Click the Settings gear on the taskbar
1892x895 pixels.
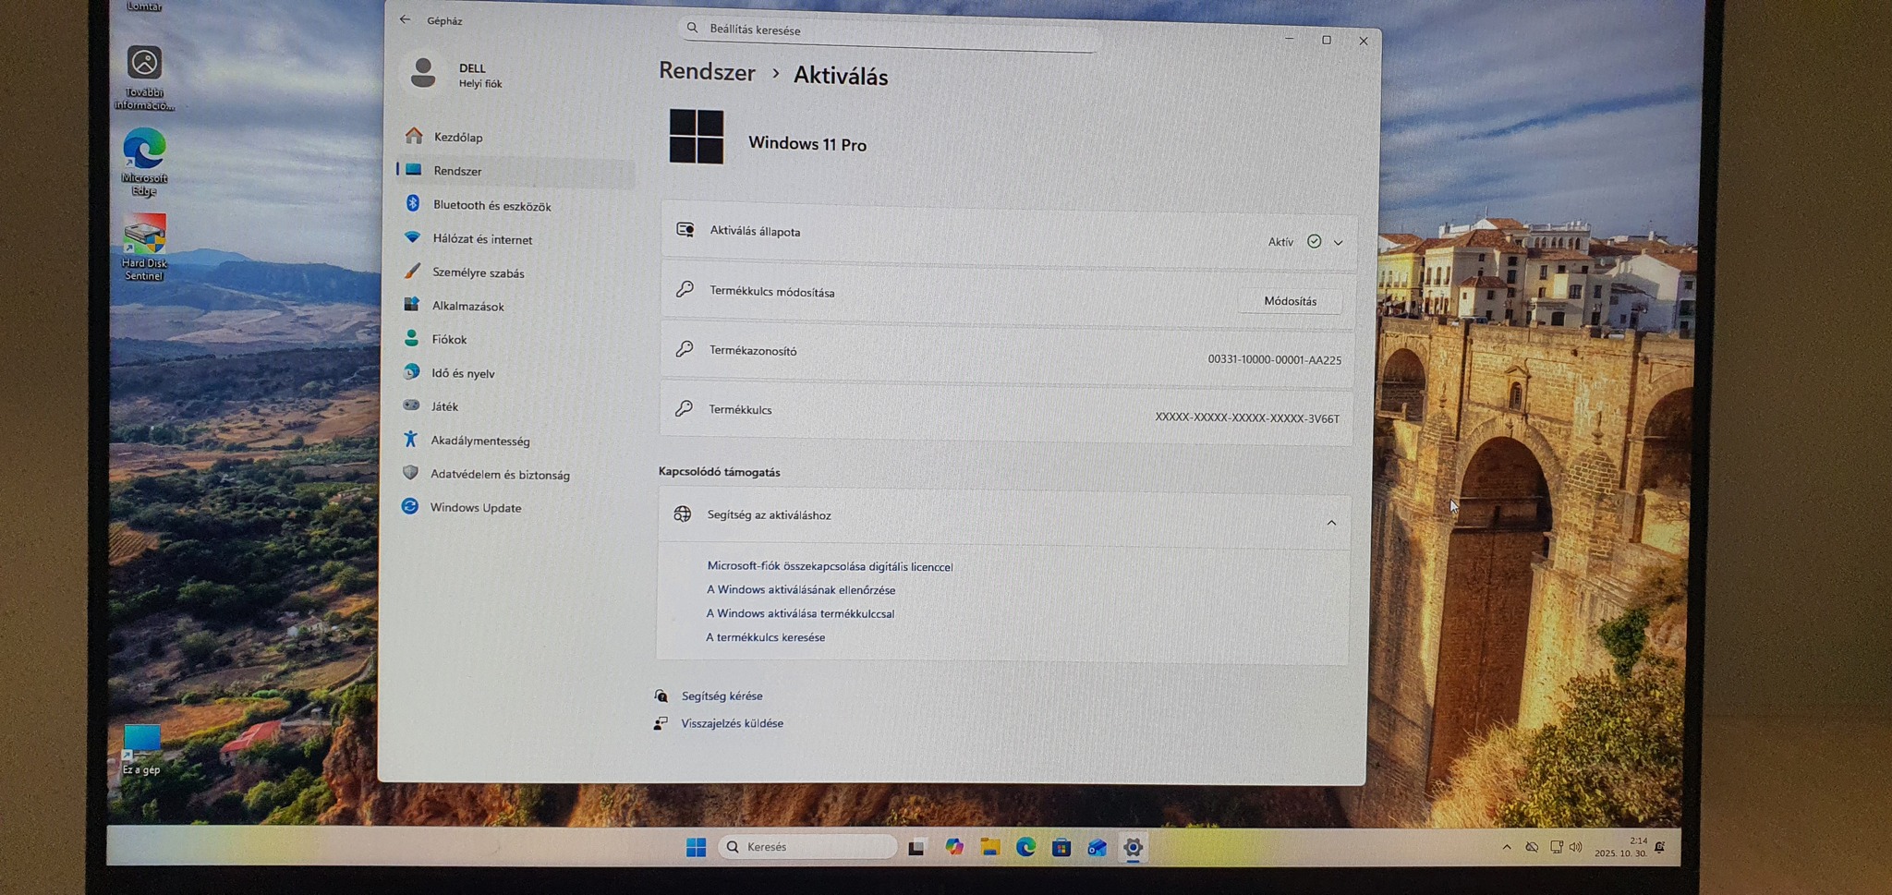pyautogui.click(x=1133, y=848)
